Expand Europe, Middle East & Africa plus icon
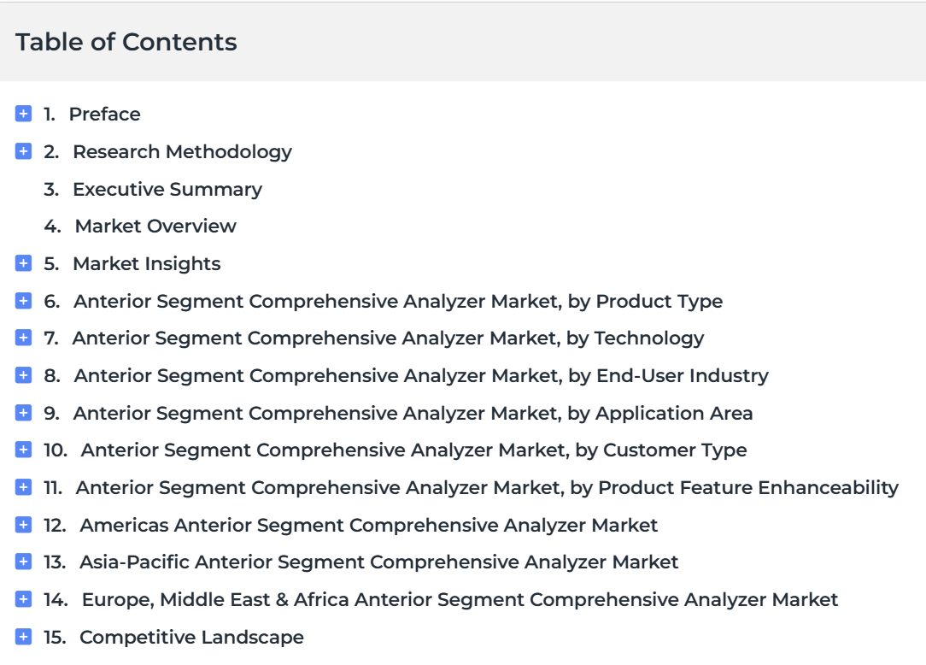The image size is (926, 665). tap(24, 599)
